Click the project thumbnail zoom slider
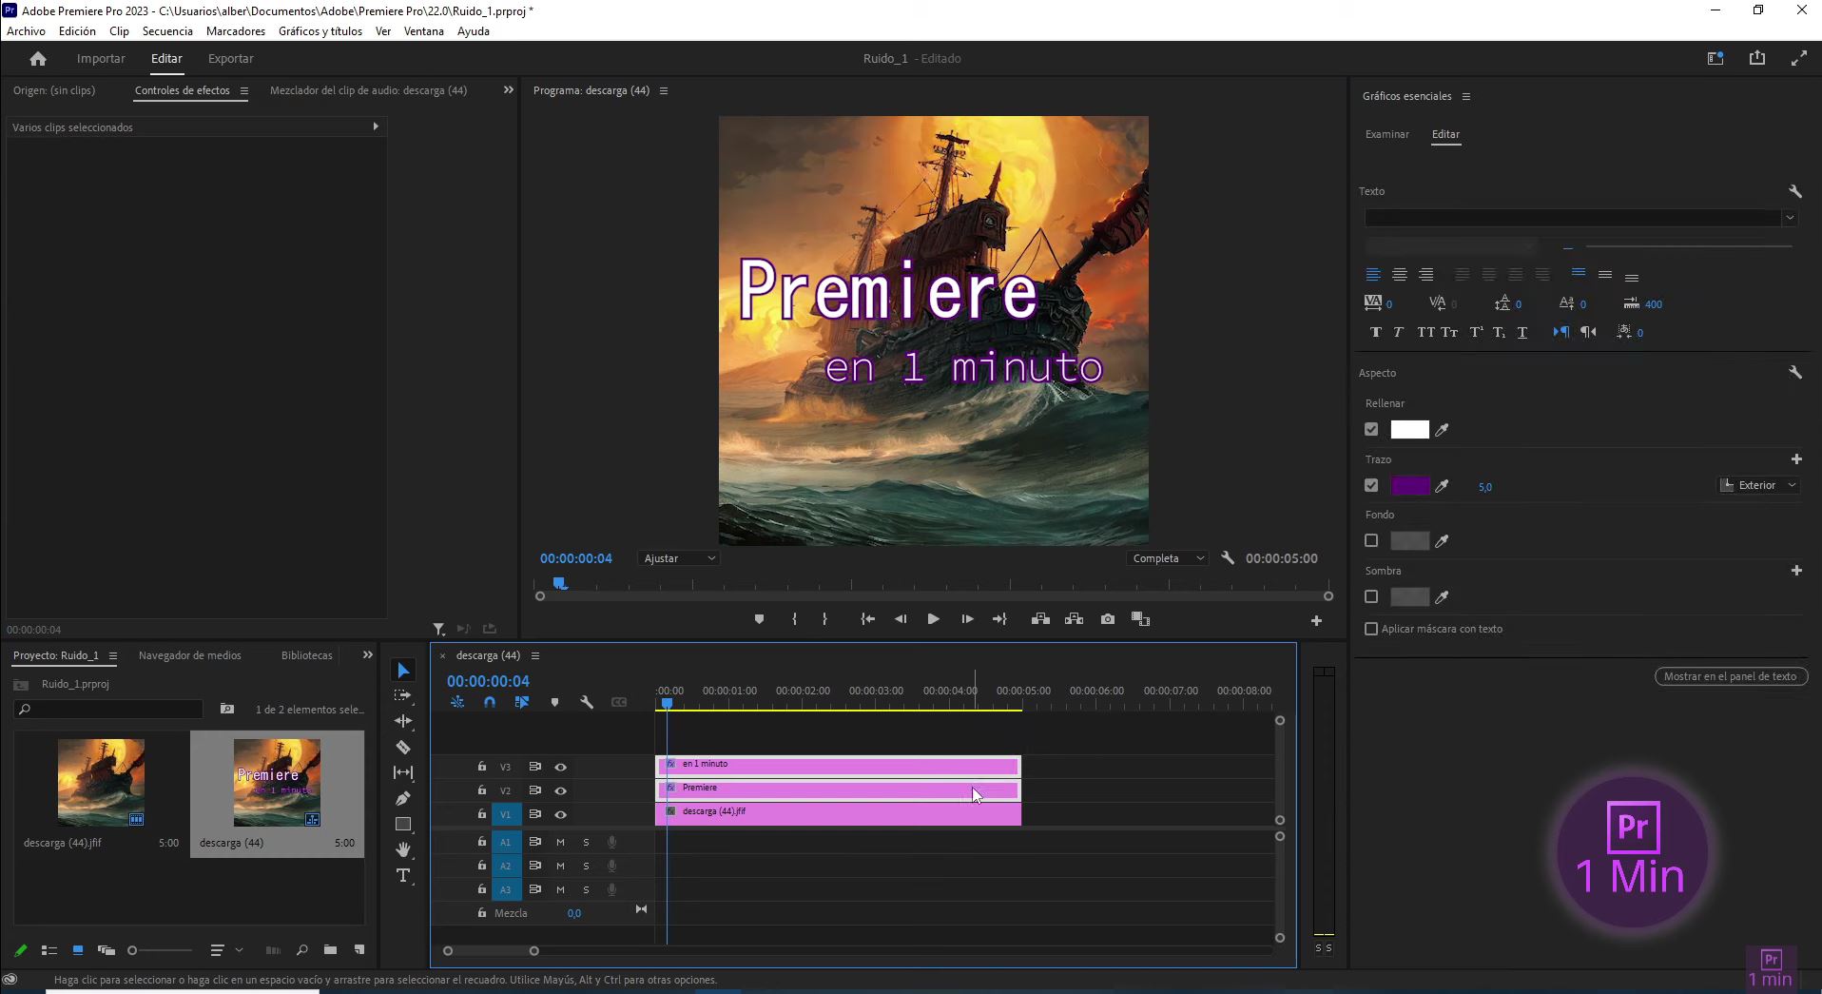This screenshot has height=994, width=1822. pyautogui.click(x=160, y=950)
